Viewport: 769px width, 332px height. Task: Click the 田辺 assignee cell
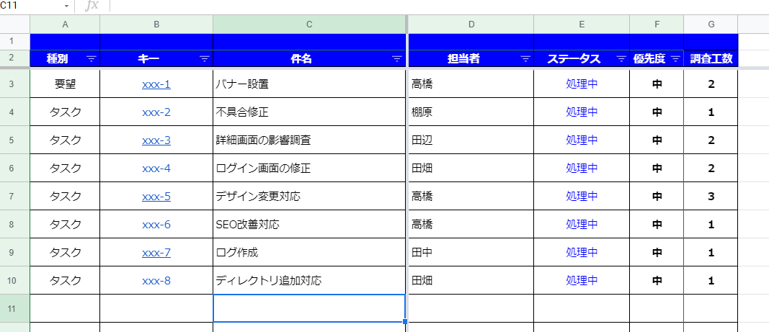[471, 140]
